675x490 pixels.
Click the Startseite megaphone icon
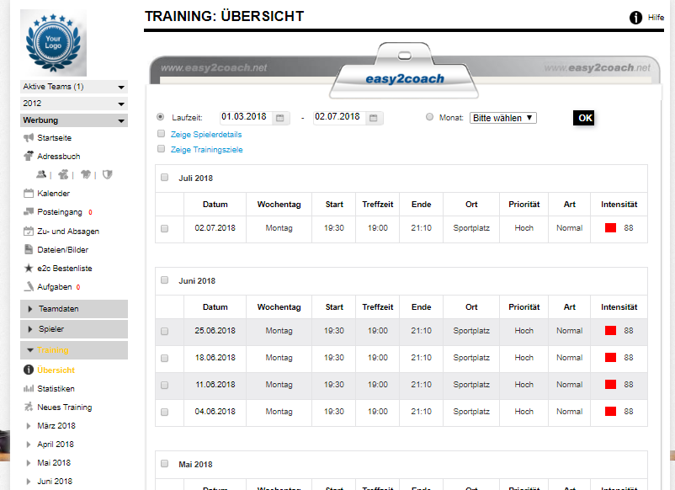click(29, 138)
